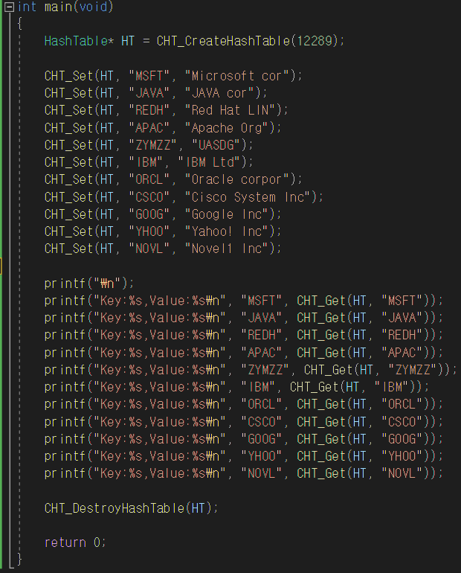461x573 pixels.
Task: Click the printf newline-only statement
Action: pos(89,284)
